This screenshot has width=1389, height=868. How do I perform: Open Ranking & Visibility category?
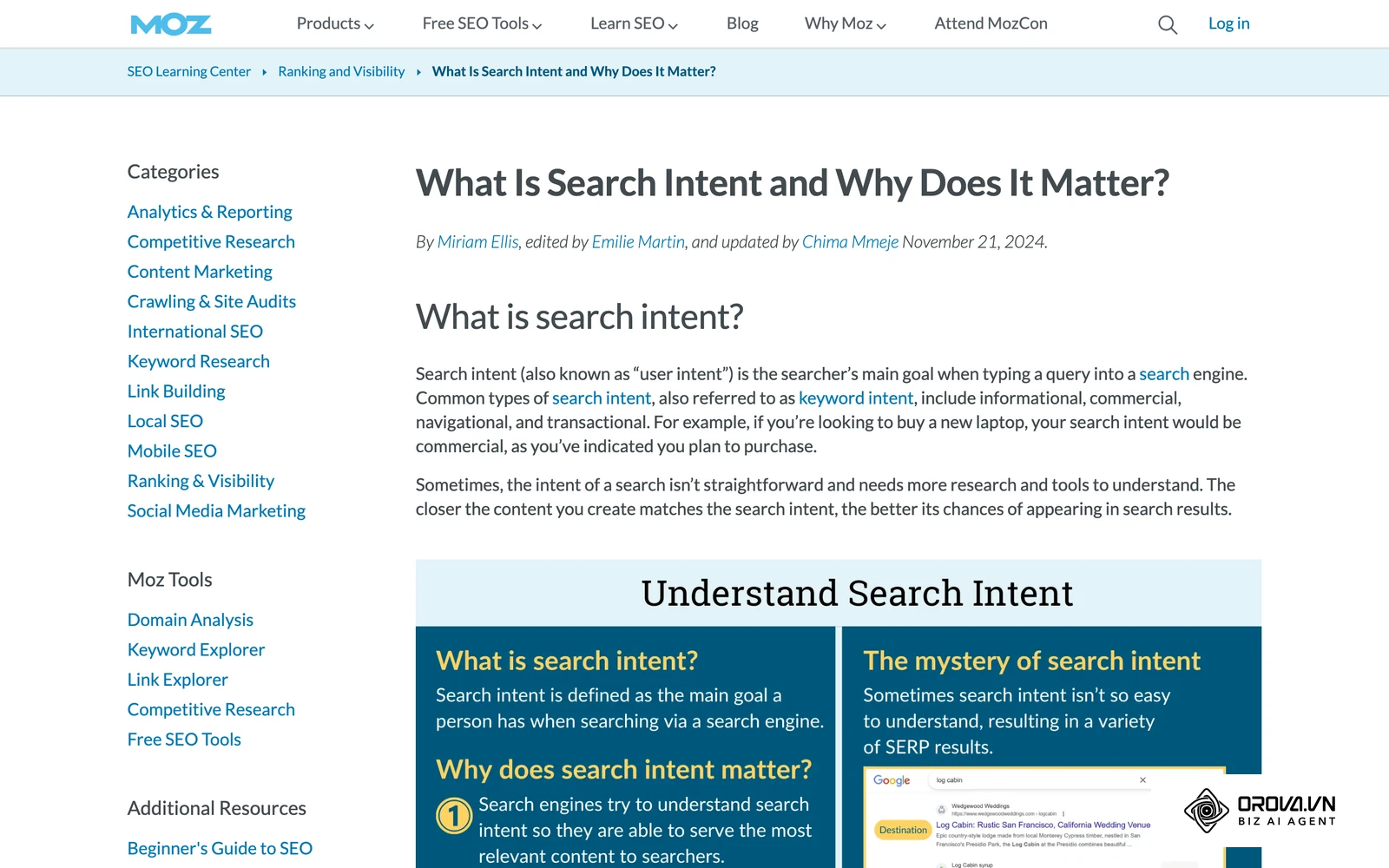pyautogui.click(x=201, y=481)
